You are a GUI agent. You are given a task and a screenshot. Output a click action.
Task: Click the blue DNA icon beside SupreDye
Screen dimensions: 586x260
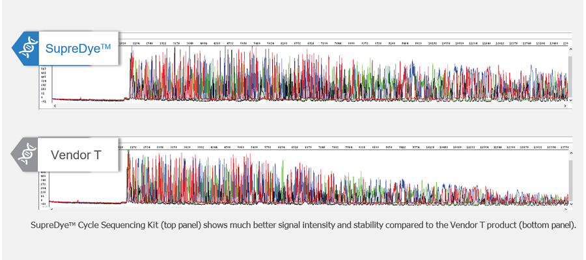27,49
